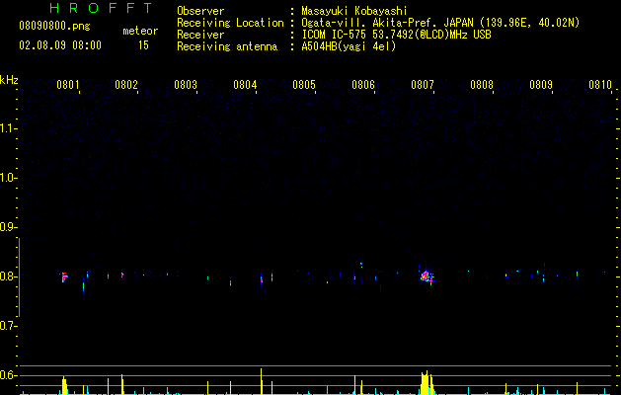
Task: Click the Receiver field label
Action: coord(200,35)
